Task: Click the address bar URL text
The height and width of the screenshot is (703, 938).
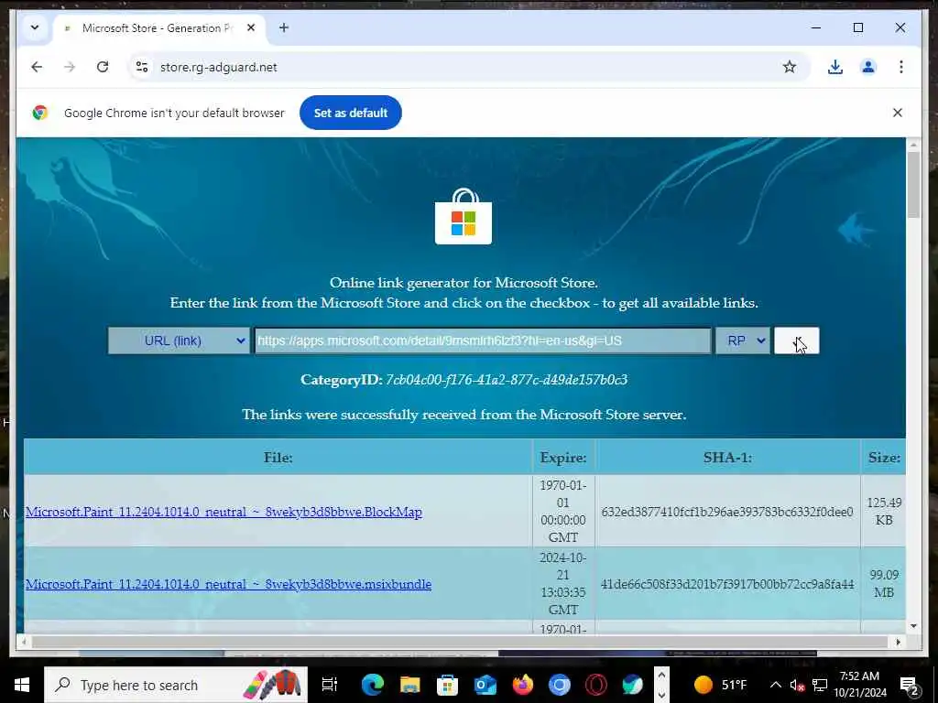Action: tap(218, 67)
